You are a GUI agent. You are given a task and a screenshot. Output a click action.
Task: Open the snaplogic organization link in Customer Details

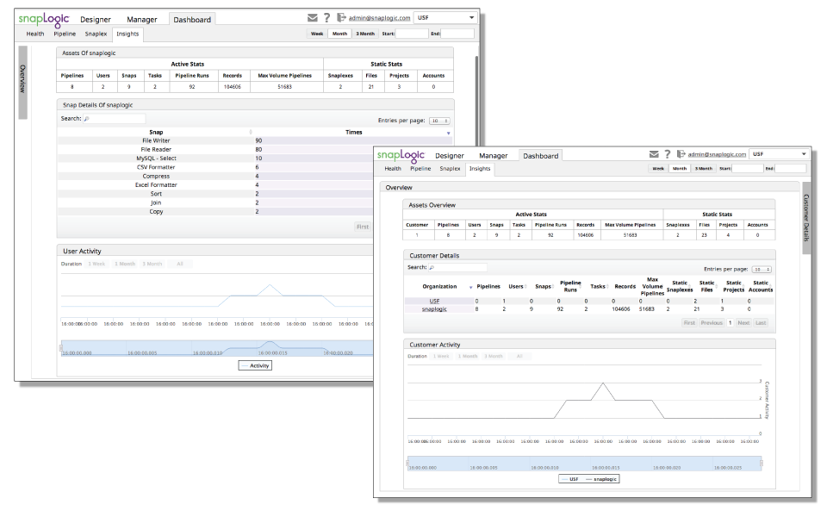coord(434,309)
